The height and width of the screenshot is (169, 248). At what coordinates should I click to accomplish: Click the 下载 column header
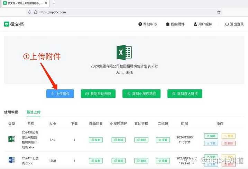[74, 123]
